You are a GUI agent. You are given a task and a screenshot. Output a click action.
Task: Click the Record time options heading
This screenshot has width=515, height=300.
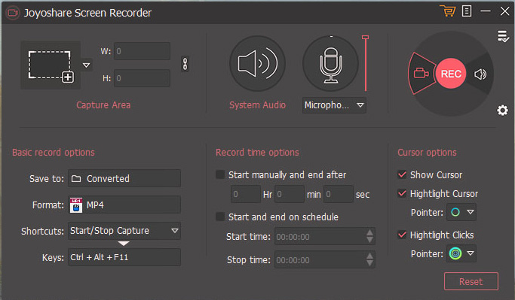click(258, 153)
